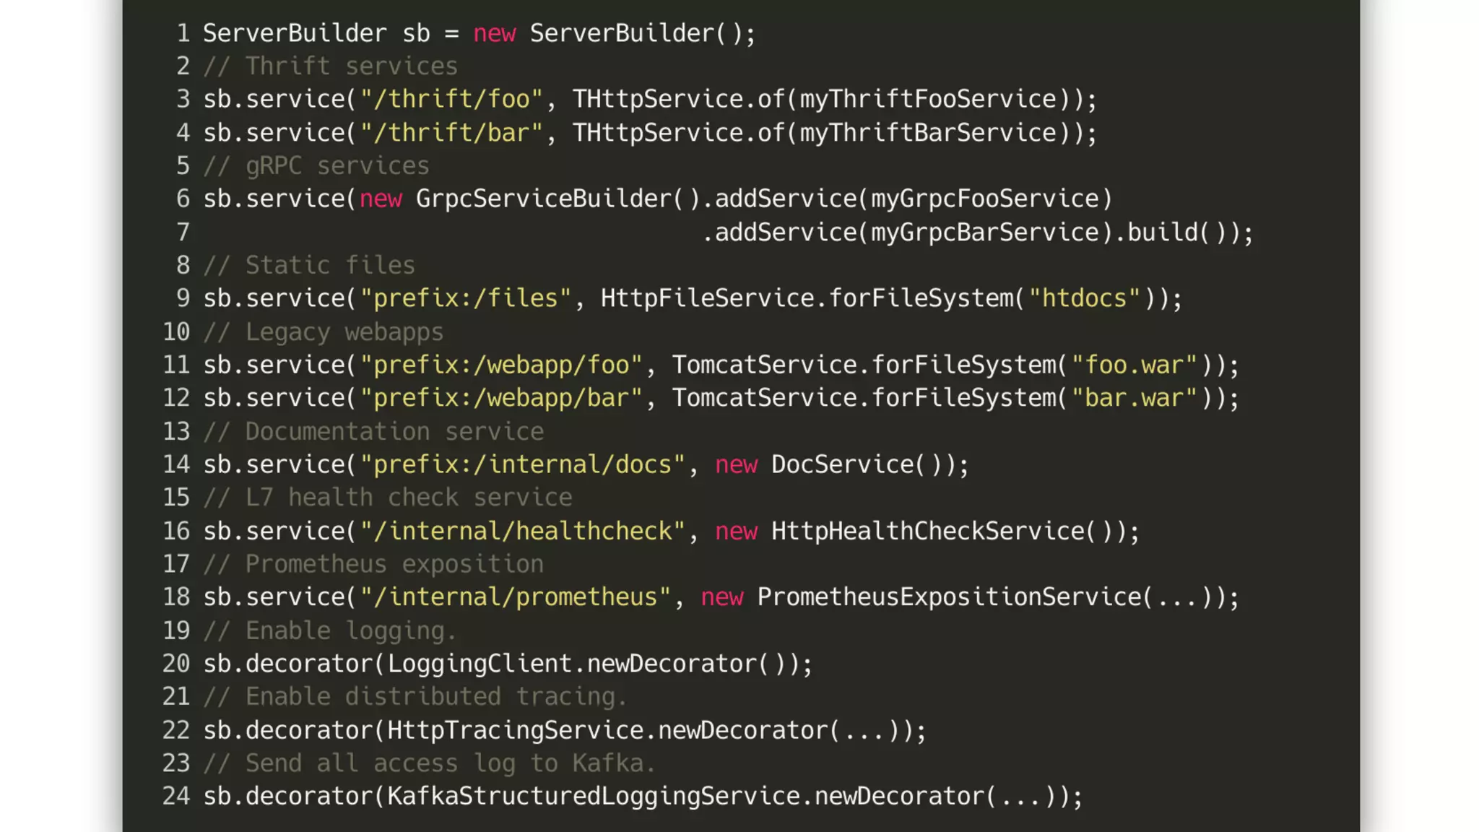
Task: Click HttpHealthCheckService on line 16
Action: click(x=927, y=532)
